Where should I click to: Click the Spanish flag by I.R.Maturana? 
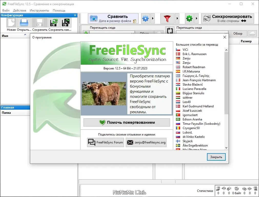(x=178, y=71)
